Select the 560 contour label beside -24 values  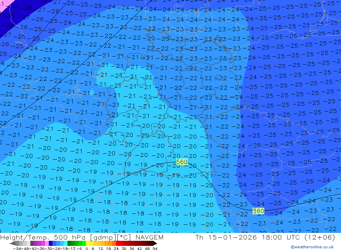258,211
